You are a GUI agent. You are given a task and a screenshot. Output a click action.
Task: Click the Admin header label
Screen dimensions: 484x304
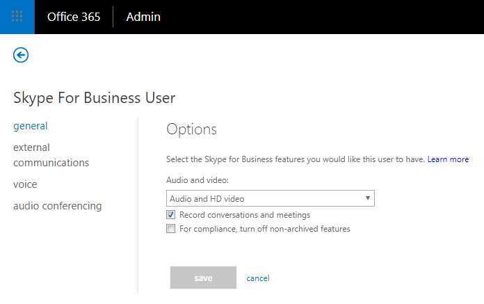[x=143, y=17]
